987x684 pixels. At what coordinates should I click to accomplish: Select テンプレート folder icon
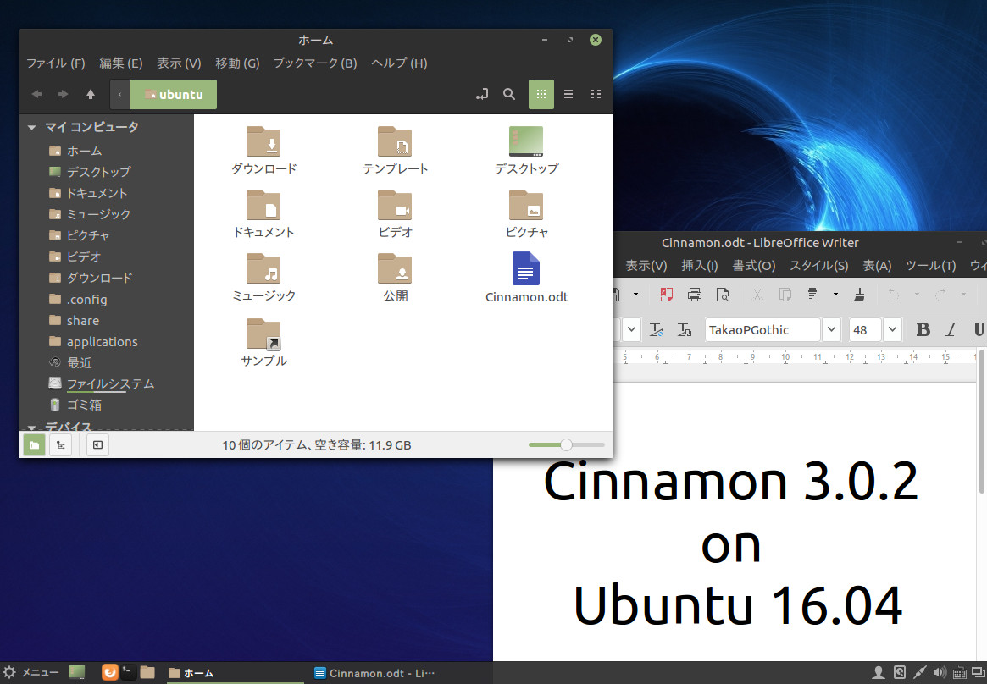(395, 141)
